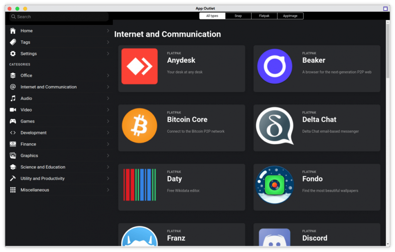Select the Miscellaneous grid icon
The width and height of the screenshot is (395, 252).
[x=13, y=190]
